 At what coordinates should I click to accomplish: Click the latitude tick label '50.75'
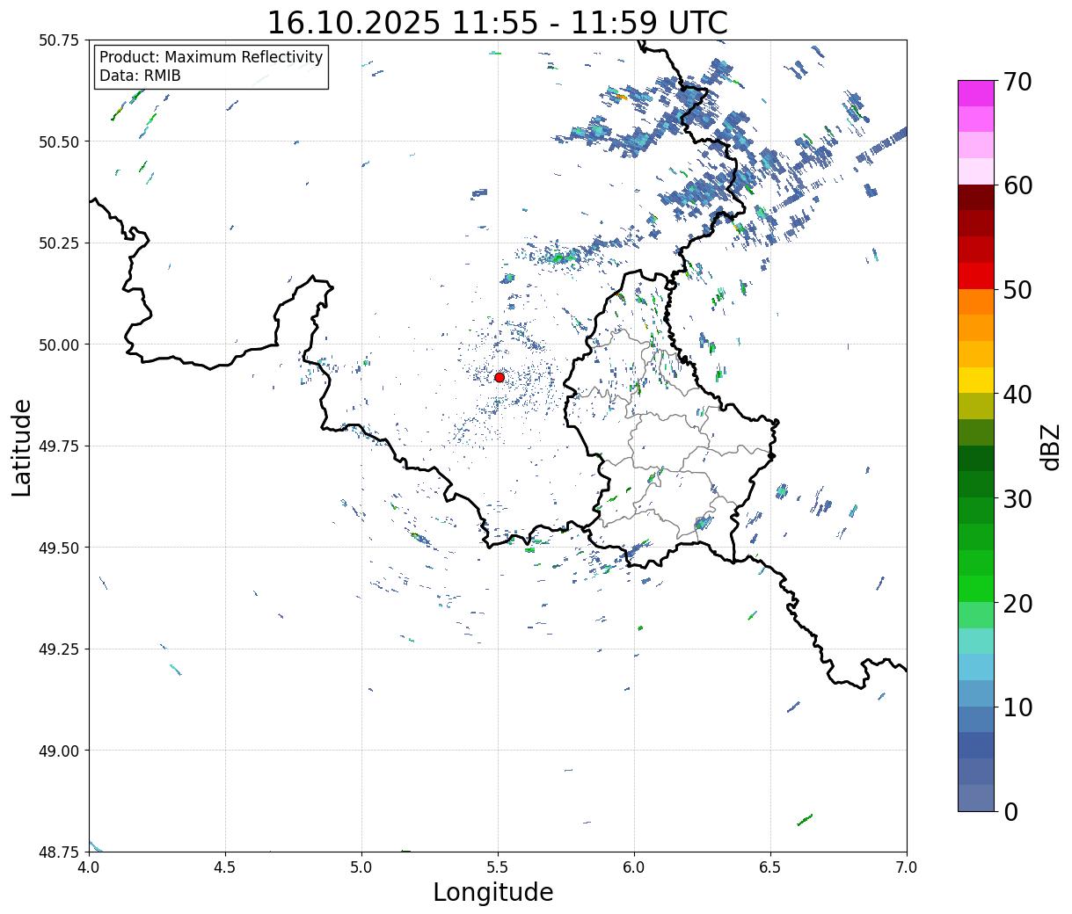[x=59, y=40]
